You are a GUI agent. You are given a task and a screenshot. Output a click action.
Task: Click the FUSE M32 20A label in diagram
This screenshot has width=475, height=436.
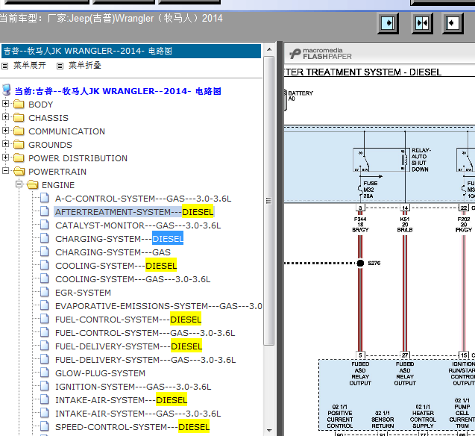click(x=371, y=190)
